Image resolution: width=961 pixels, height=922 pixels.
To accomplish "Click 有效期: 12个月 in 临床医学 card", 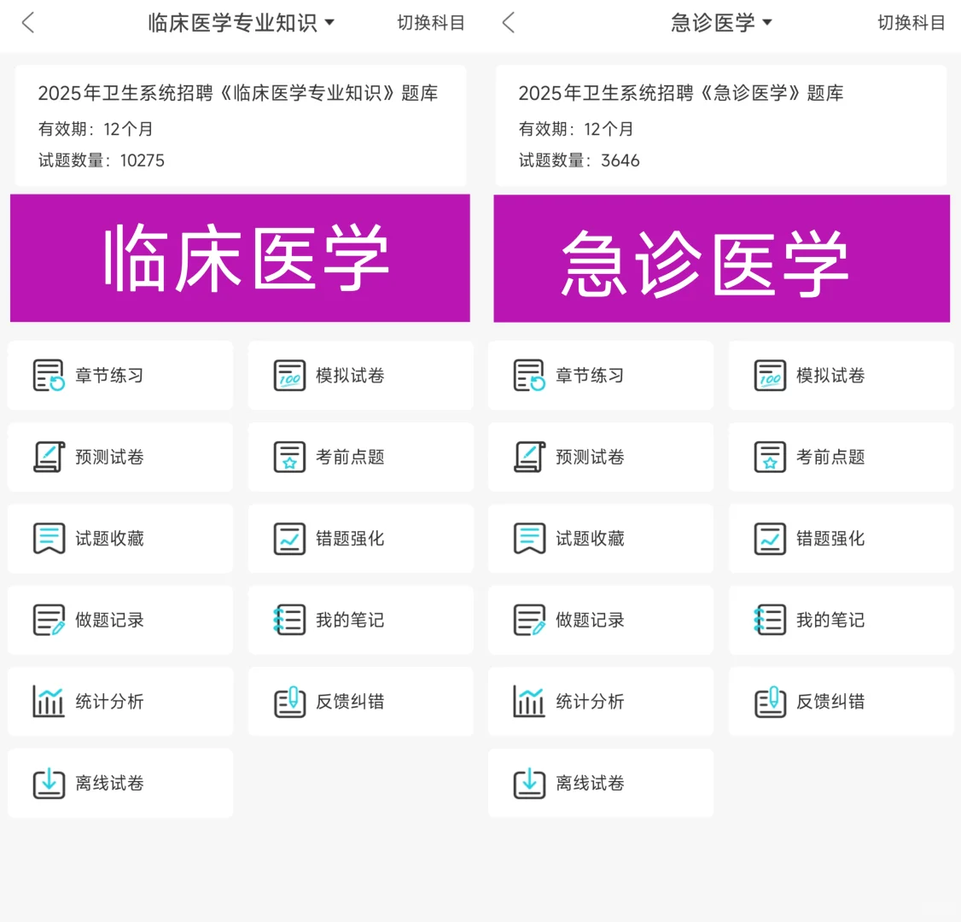I will (x=95, y=129).
